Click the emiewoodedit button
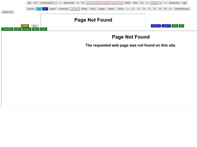Screen dimensions: 197x147 (x=47, y=3)
